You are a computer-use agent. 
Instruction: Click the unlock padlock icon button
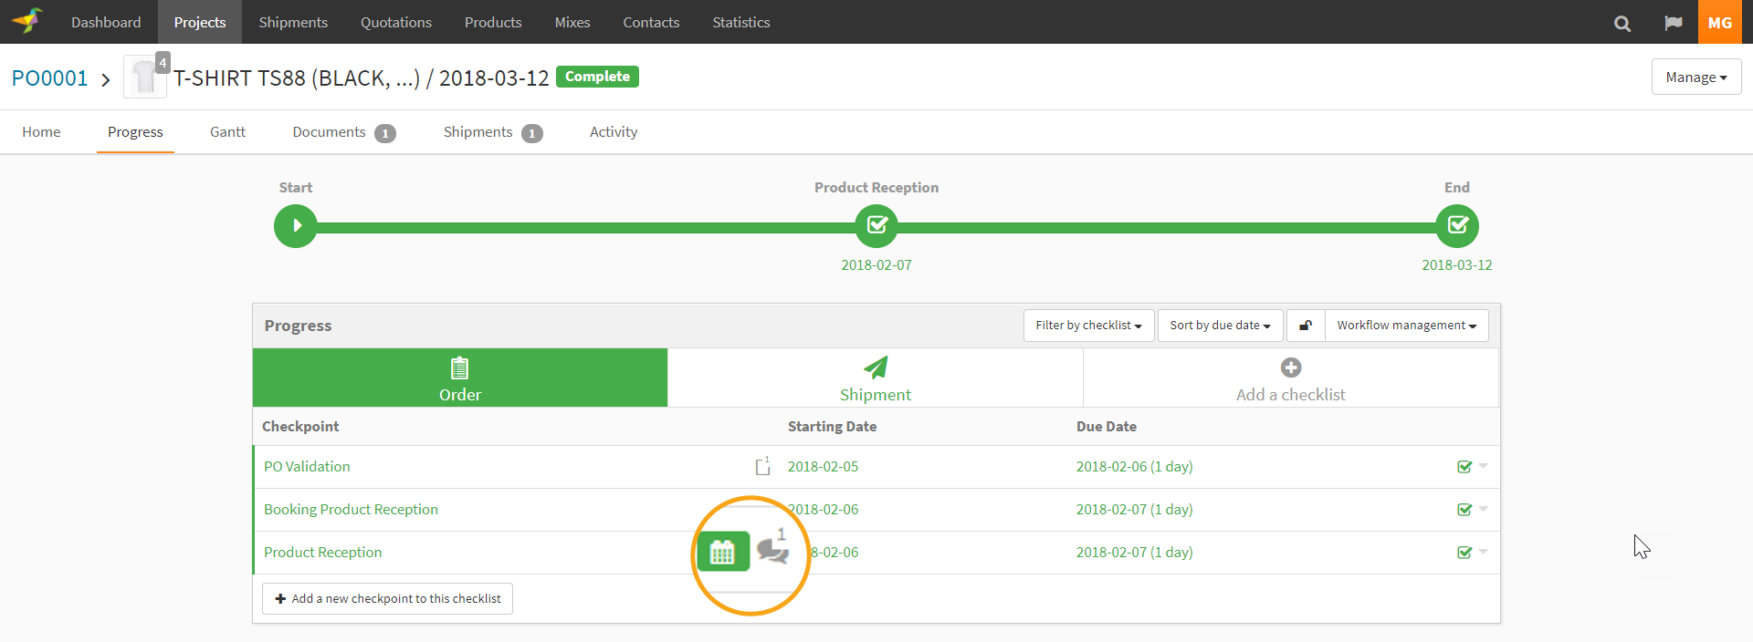(x=1306, y=326)
